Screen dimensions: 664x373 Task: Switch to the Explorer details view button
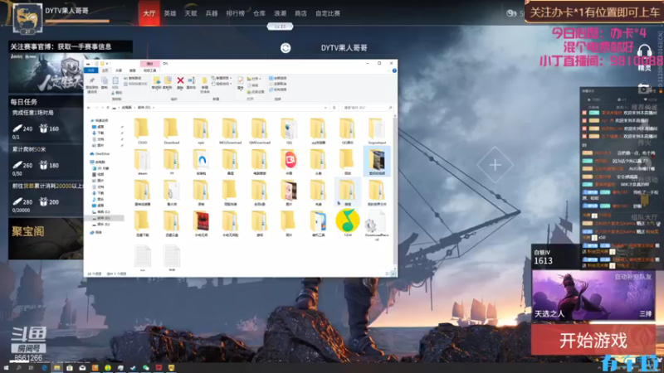[388, 274]
